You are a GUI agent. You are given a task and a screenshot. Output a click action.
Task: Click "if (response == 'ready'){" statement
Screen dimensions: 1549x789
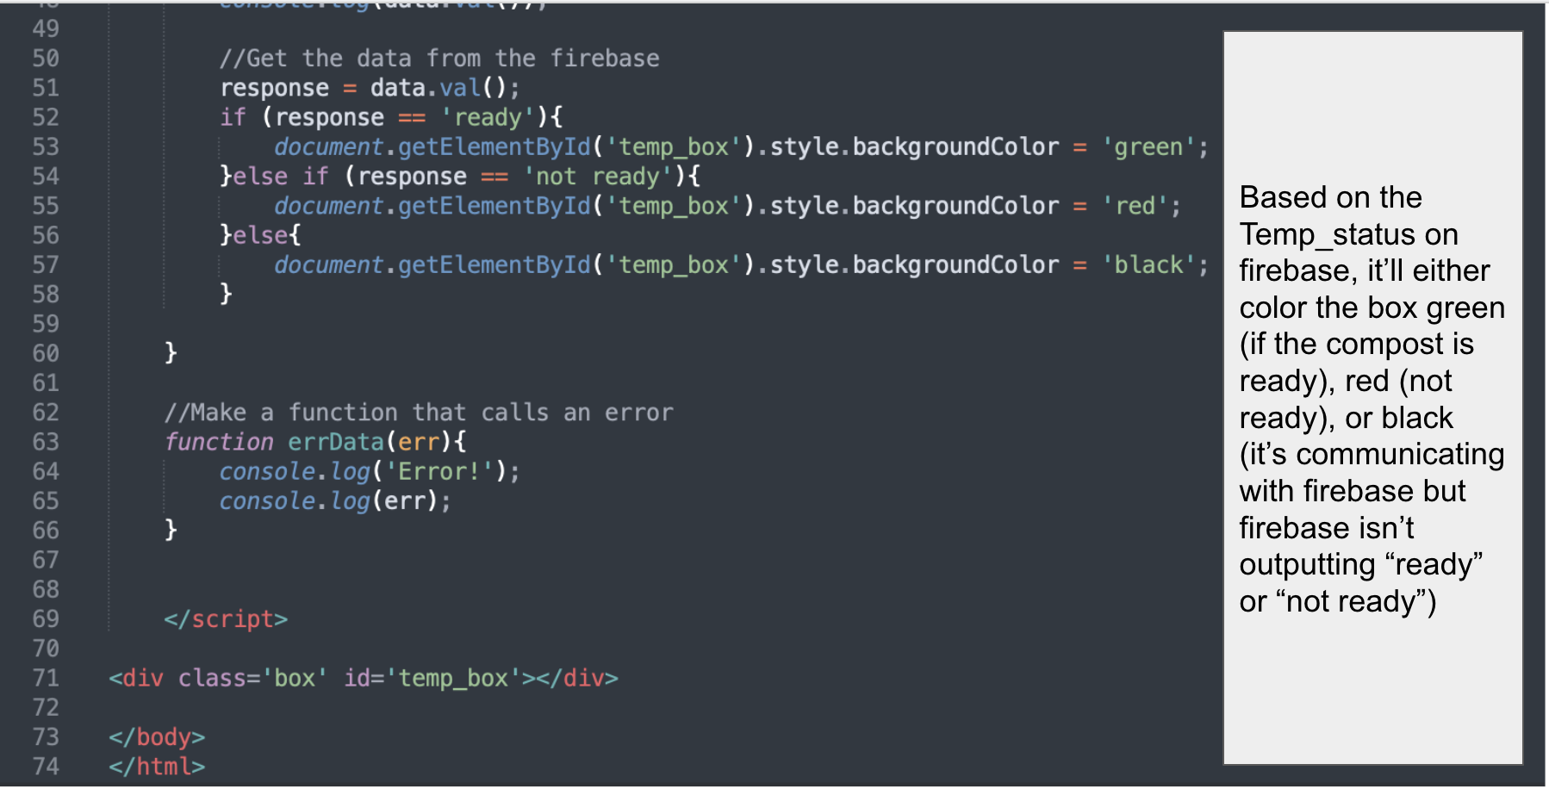391,117
